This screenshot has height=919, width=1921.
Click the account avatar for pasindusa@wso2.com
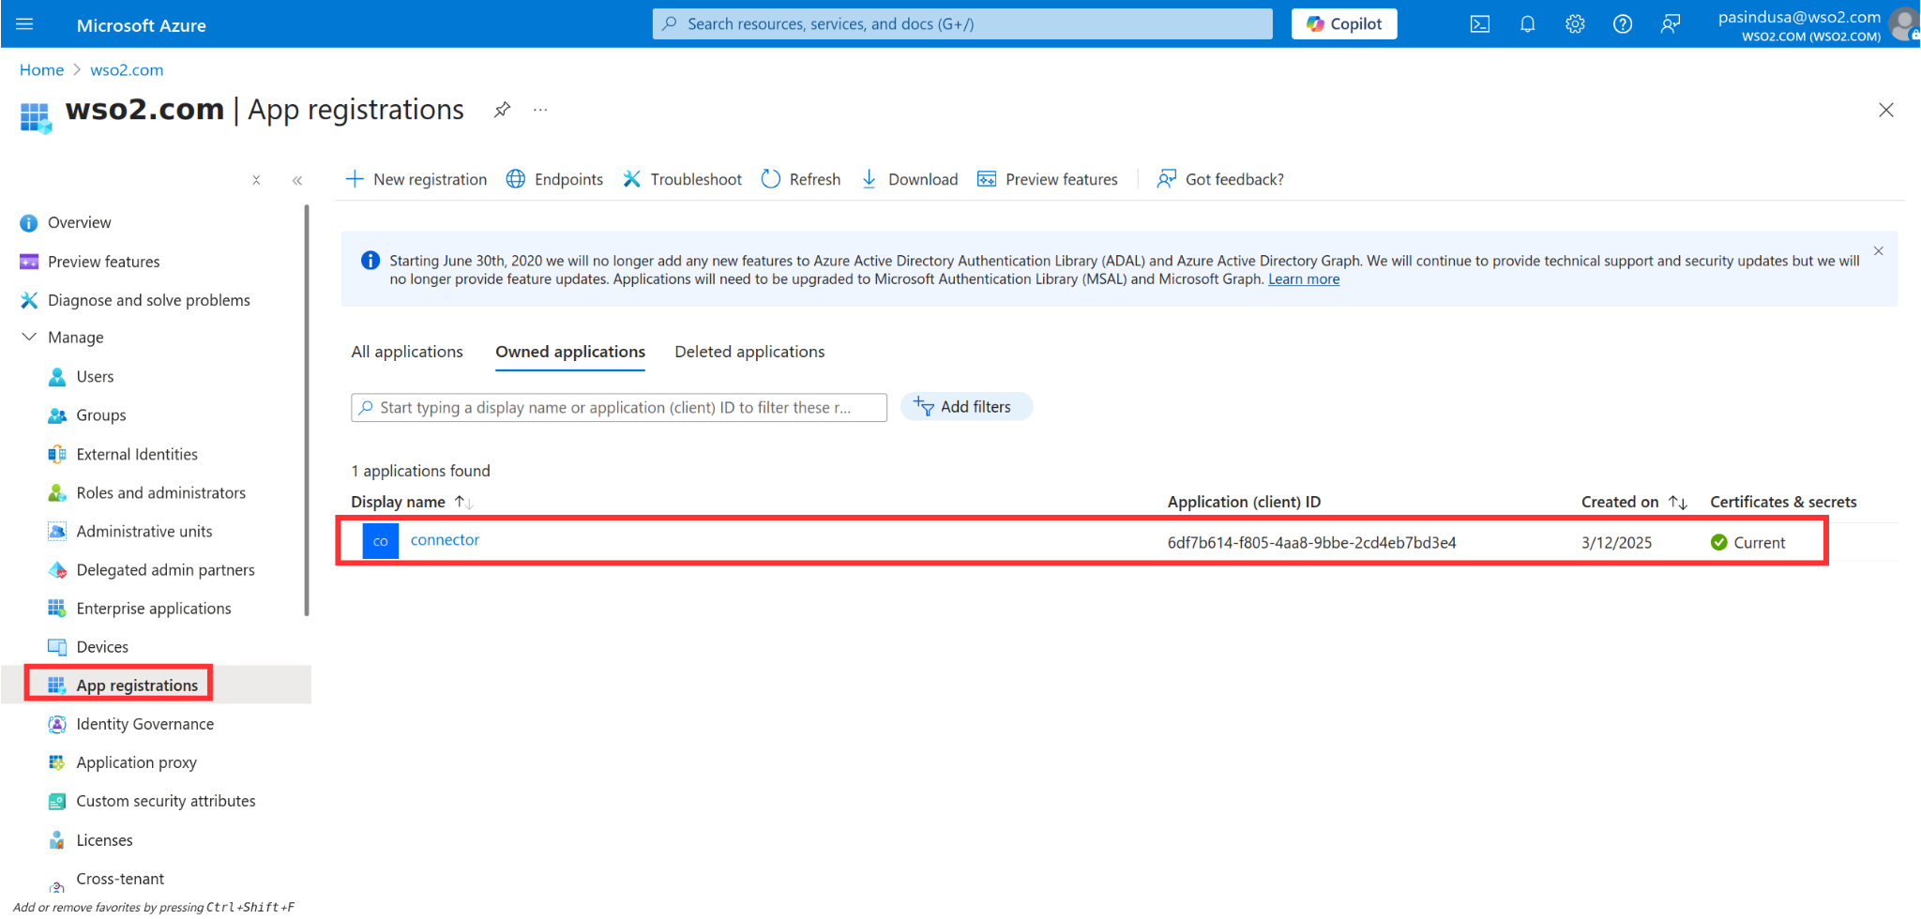pos(1903,24)
